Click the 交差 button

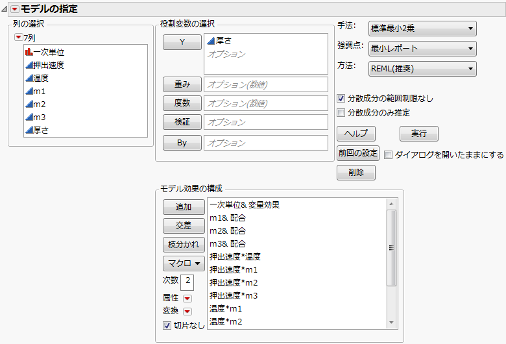(184, 226)
